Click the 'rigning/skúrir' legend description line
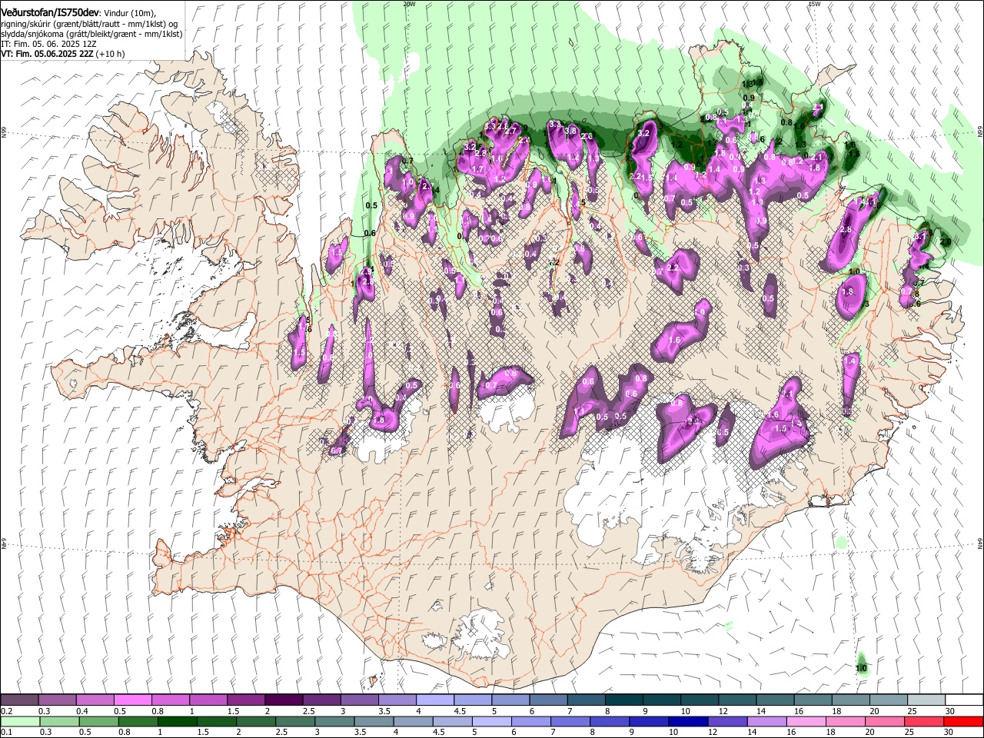This screenshot has height=738, width=984. point(90,24)
